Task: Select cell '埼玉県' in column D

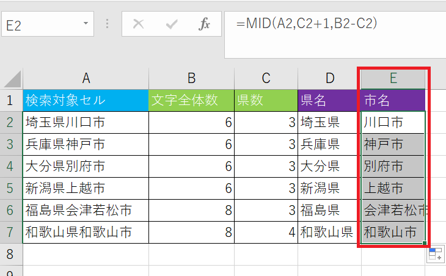Action: click(329, 122)
